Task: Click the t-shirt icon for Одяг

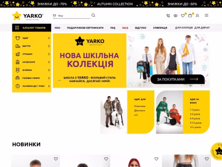Action: tap(18, 38)
